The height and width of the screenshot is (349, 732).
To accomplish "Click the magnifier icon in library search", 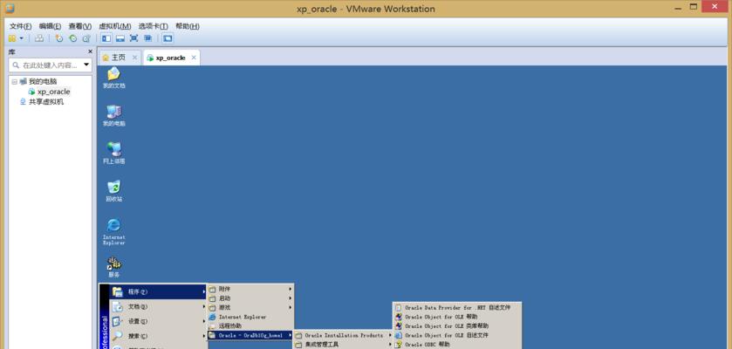I will (x=16, y=65).
